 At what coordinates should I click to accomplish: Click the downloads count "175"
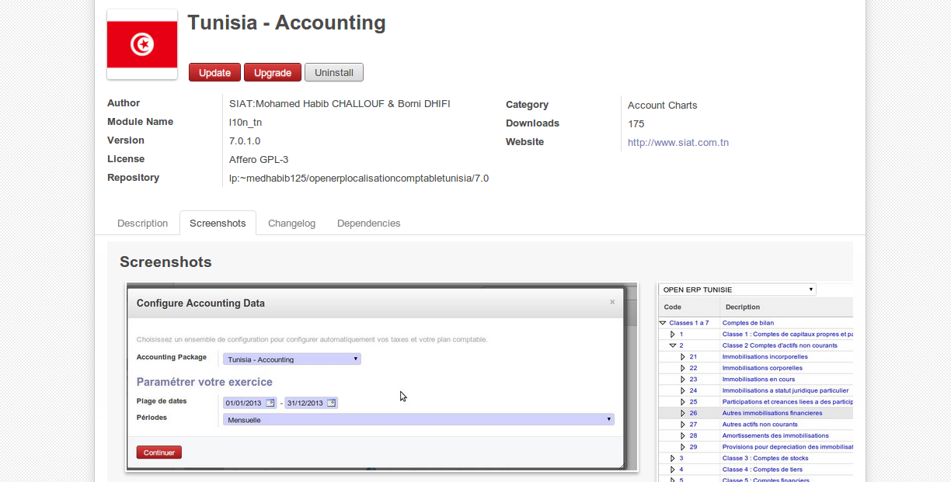(x=636, y=123)
